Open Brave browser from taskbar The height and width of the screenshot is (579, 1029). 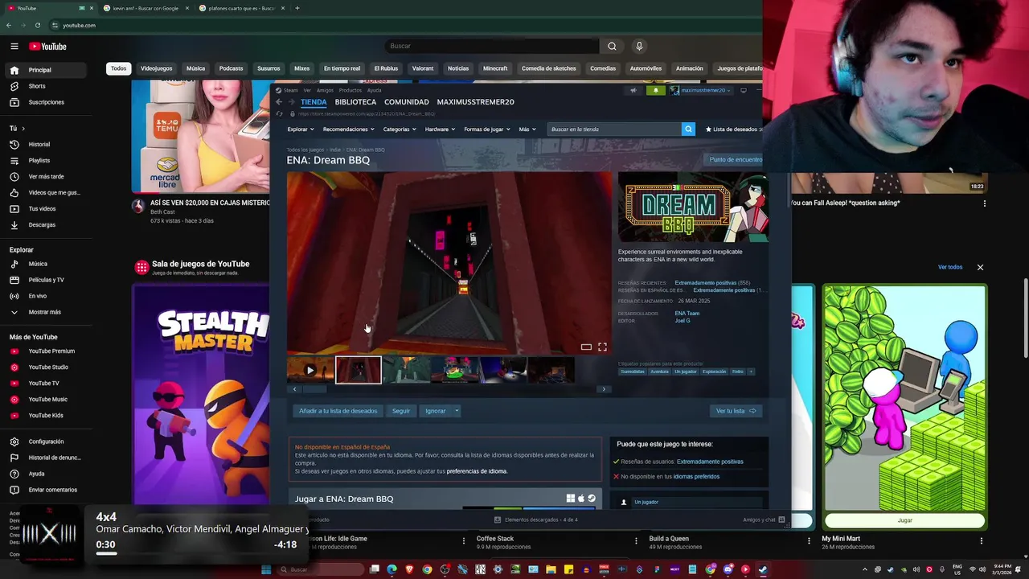409,569
